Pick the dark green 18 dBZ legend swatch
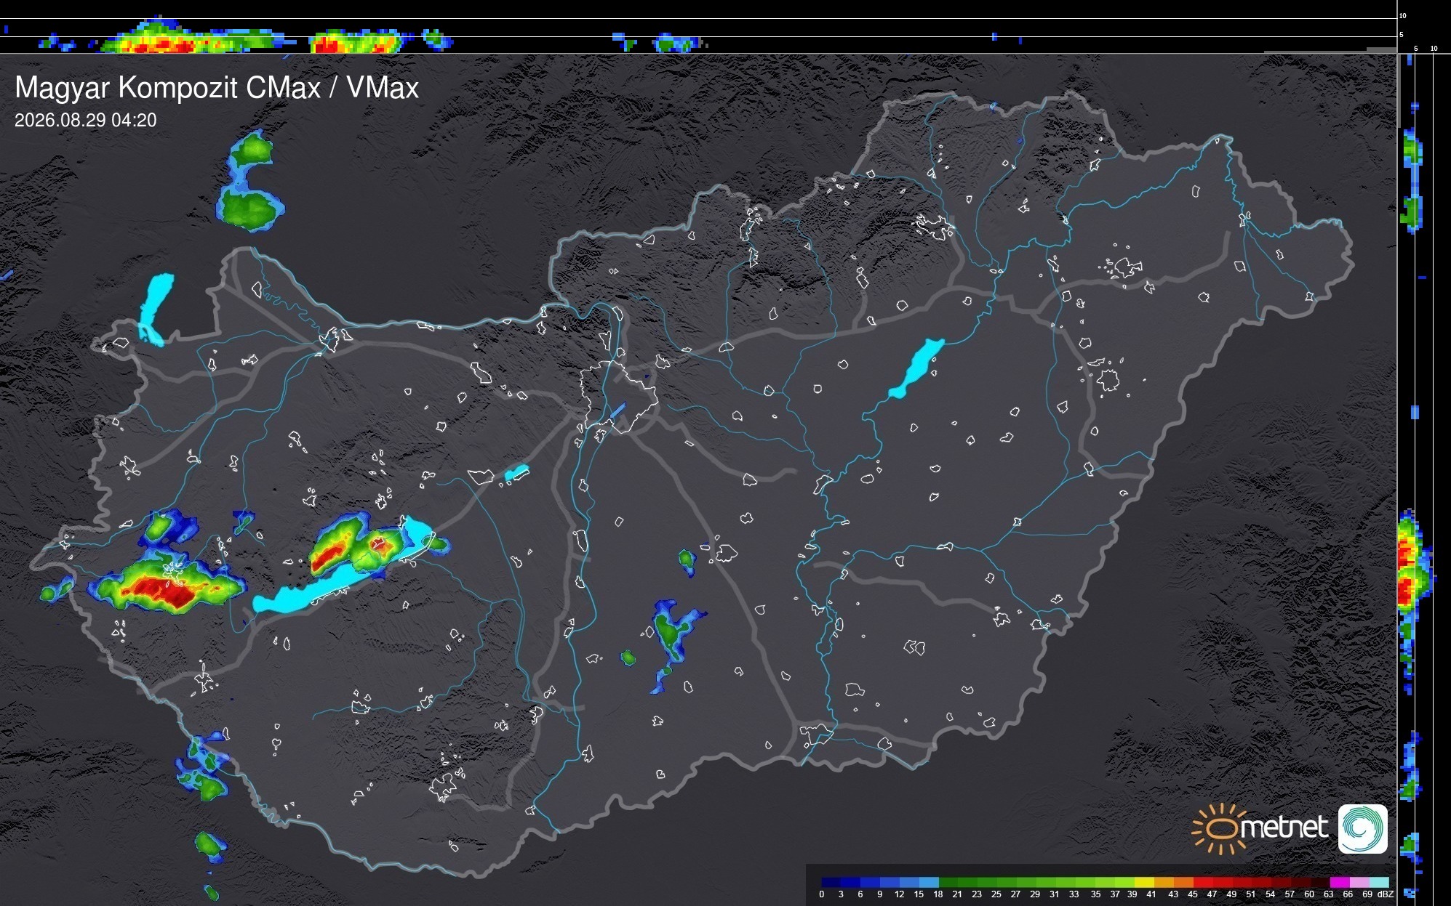Image resolution: width=1451 pixels, height=906 pixels. pos(948,882)
